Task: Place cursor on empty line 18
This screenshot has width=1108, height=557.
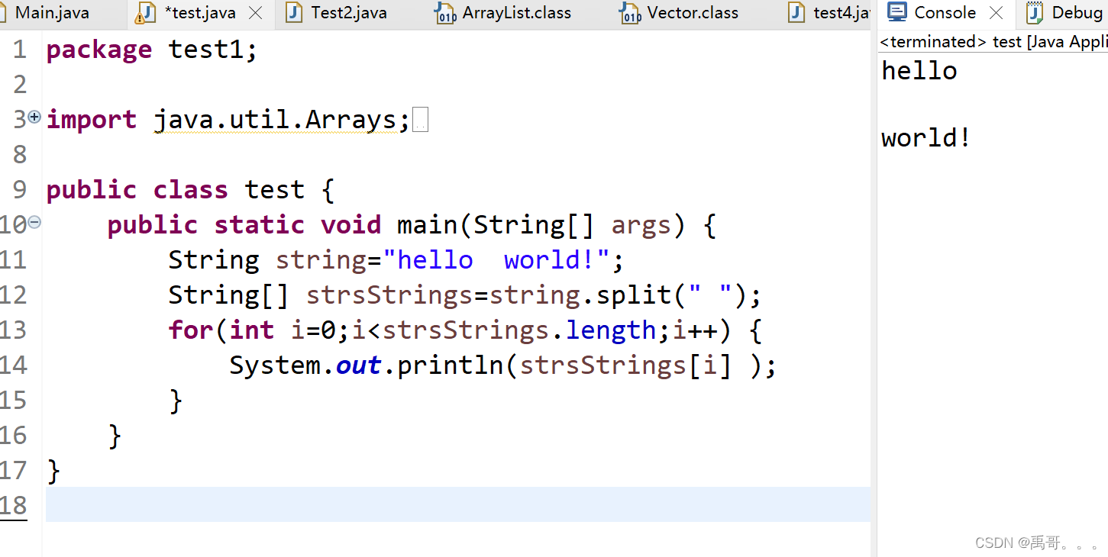Action: pyautogui.click(x=458, y=504)
